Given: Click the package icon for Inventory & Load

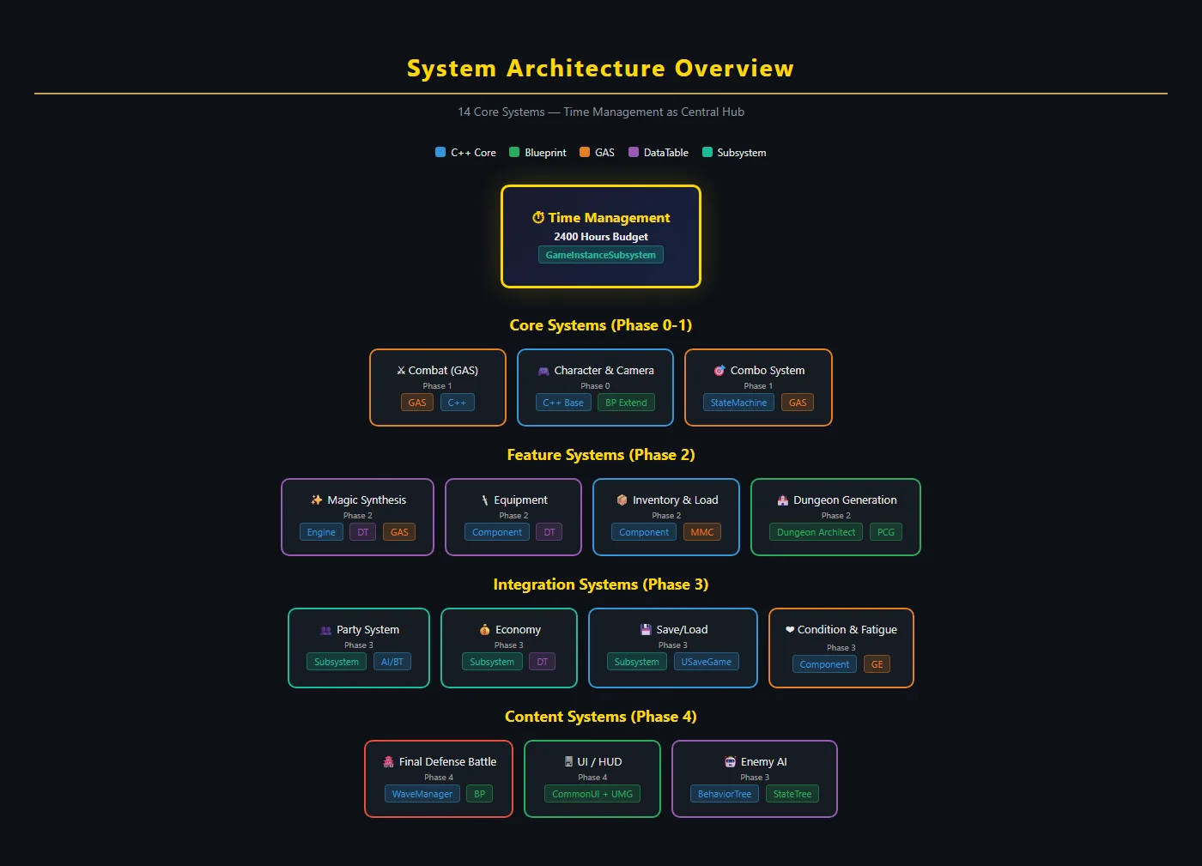Looking at the screenshot, I should [622, 500].
